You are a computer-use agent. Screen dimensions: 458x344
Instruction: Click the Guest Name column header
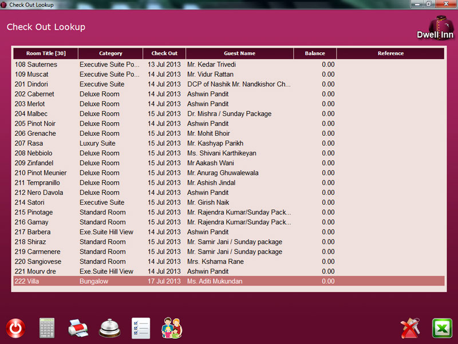(x=239, y=53)
